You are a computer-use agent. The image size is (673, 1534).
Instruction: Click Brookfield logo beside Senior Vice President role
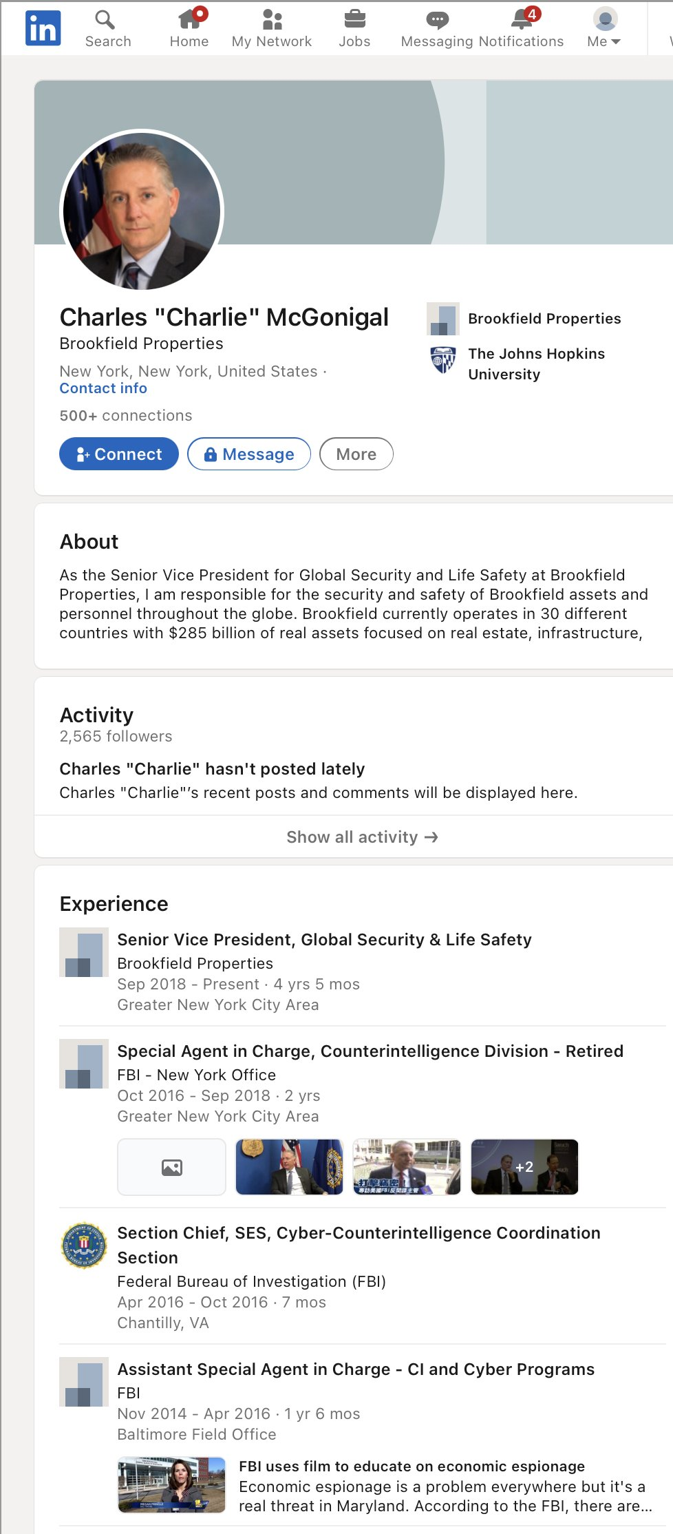[84, 952]
